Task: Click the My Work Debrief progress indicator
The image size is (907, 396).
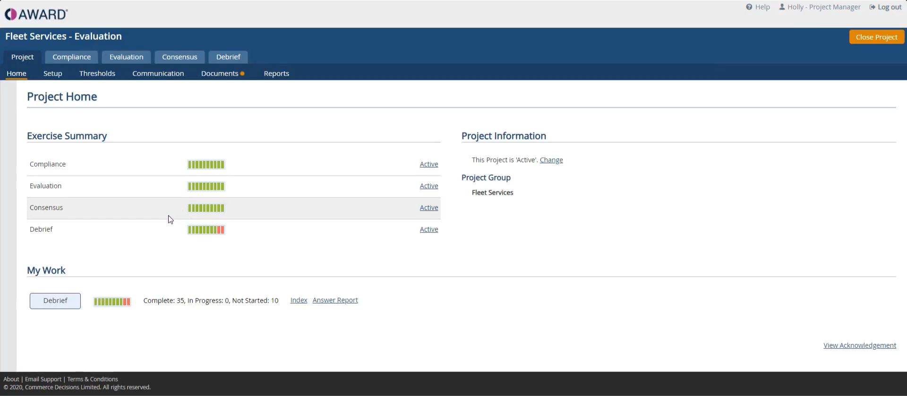Action: [112, 302]
